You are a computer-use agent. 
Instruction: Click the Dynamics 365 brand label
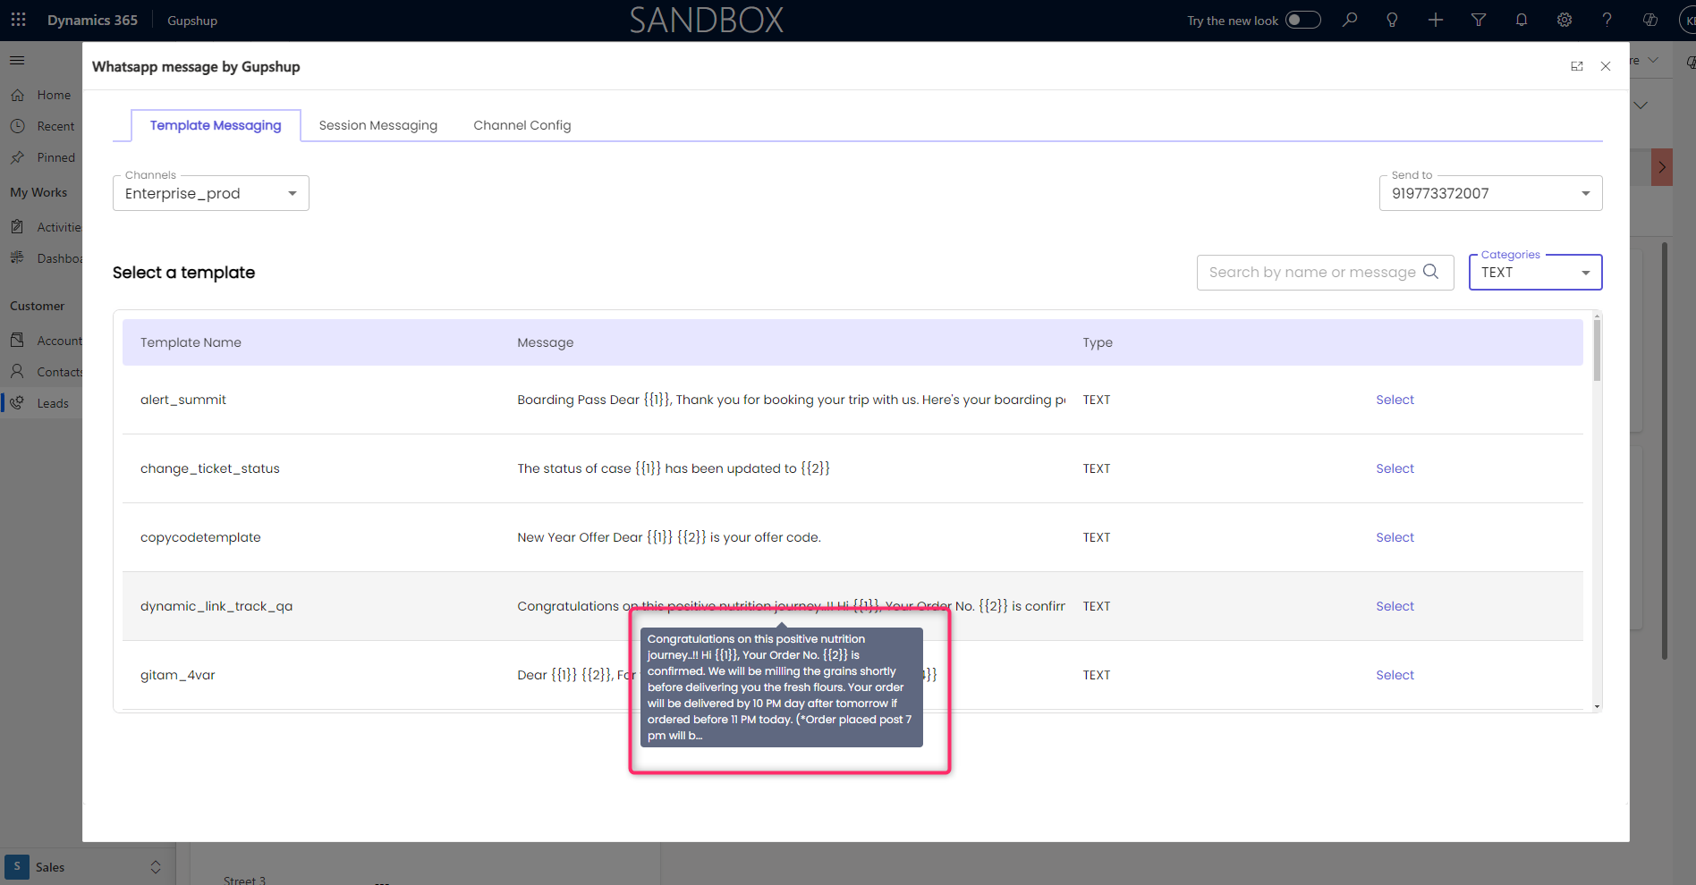click(x=92, y=20)
